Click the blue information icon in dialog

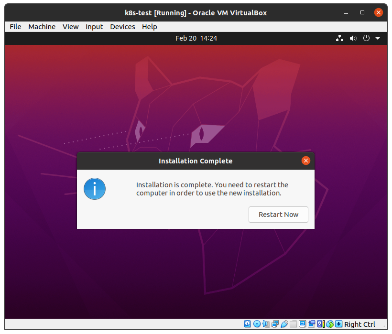coord(95,189)
